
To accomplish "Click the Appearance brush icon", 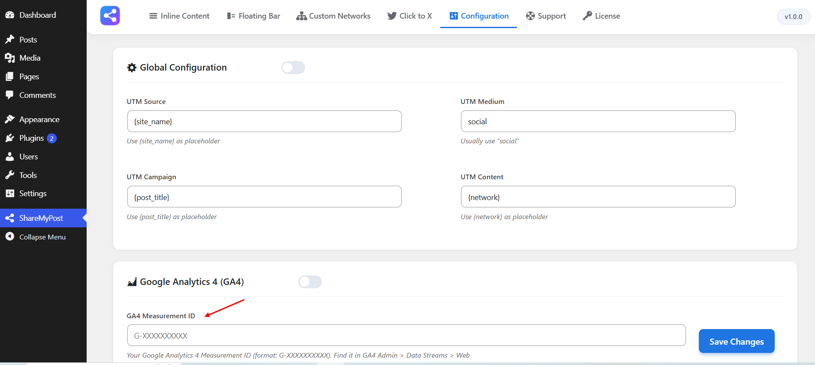I will pos(10,119).
